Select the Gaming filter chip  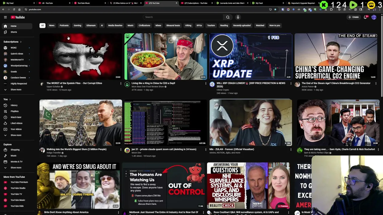(x=77, y=25)
